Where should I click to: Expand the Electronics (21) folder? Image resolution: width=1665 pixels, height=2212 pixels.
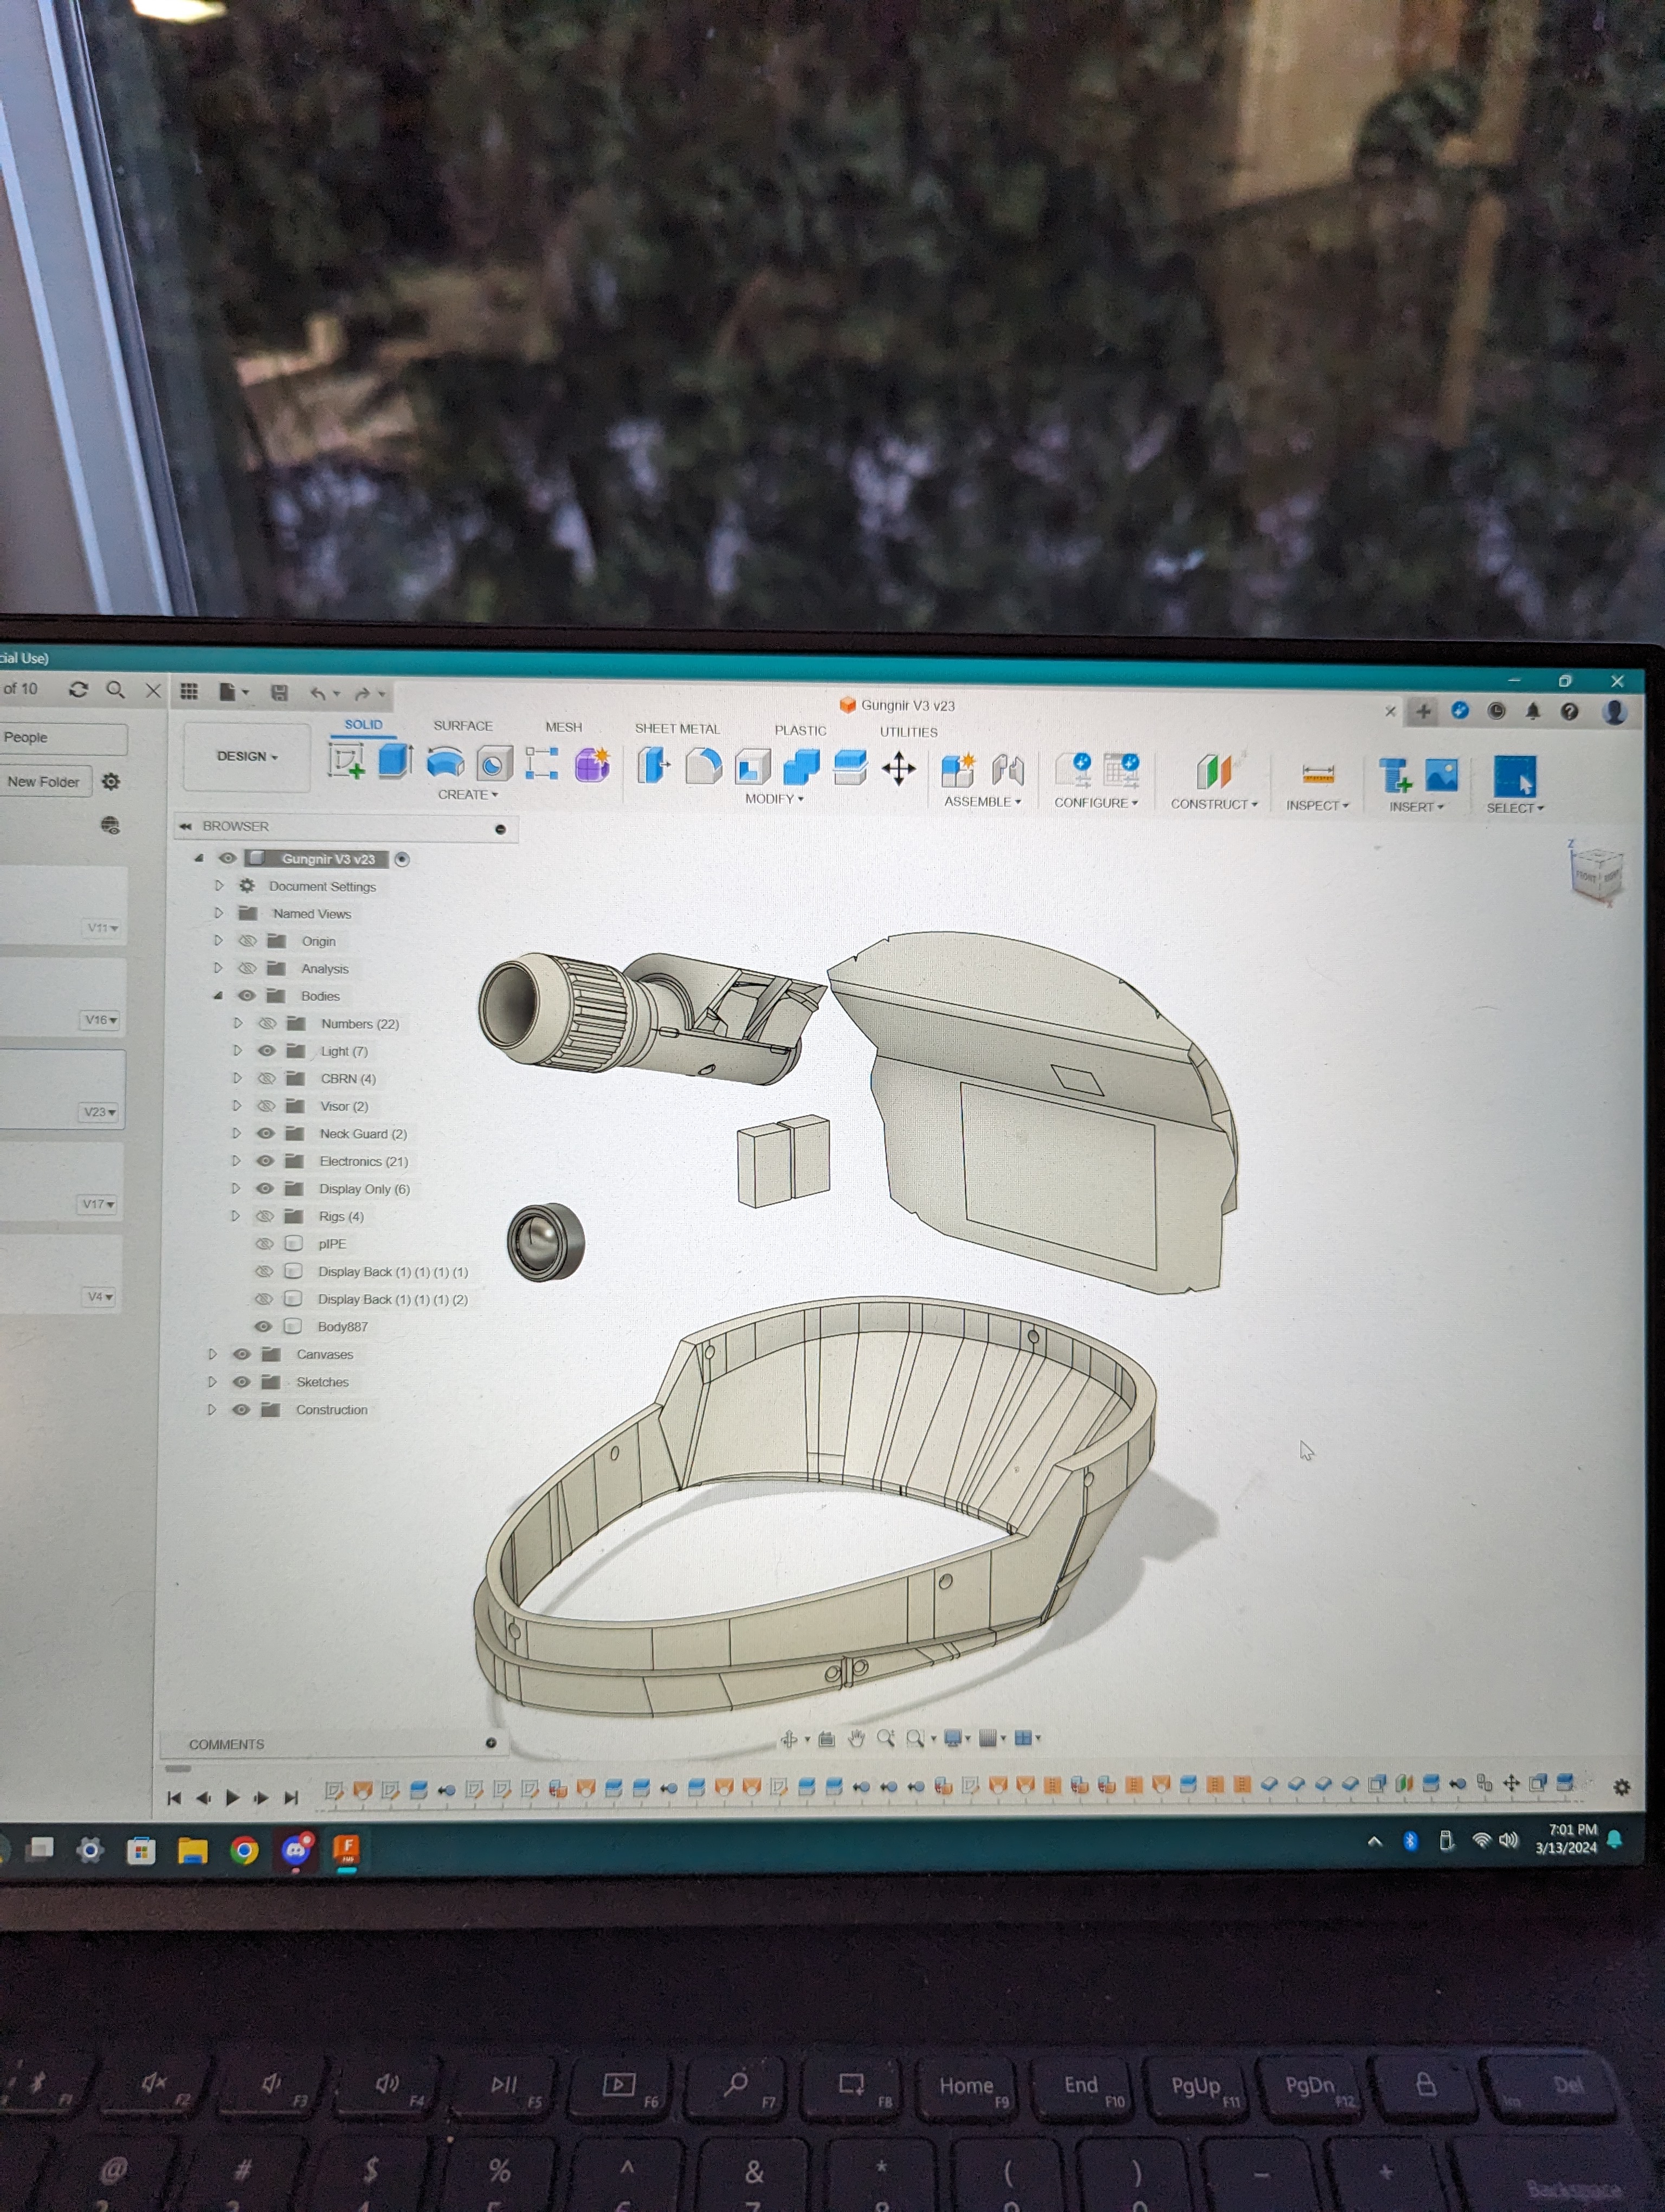(x=236, y=1161)
